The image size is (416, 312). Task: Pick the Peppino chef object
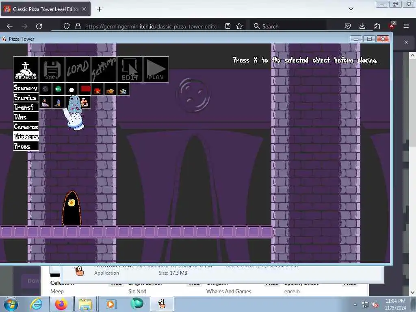click(x=85, y=102)
